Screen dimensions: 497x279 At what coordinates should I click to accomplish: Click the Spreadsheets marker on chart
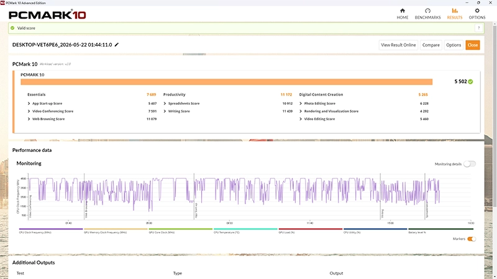[x=427, y=209]
